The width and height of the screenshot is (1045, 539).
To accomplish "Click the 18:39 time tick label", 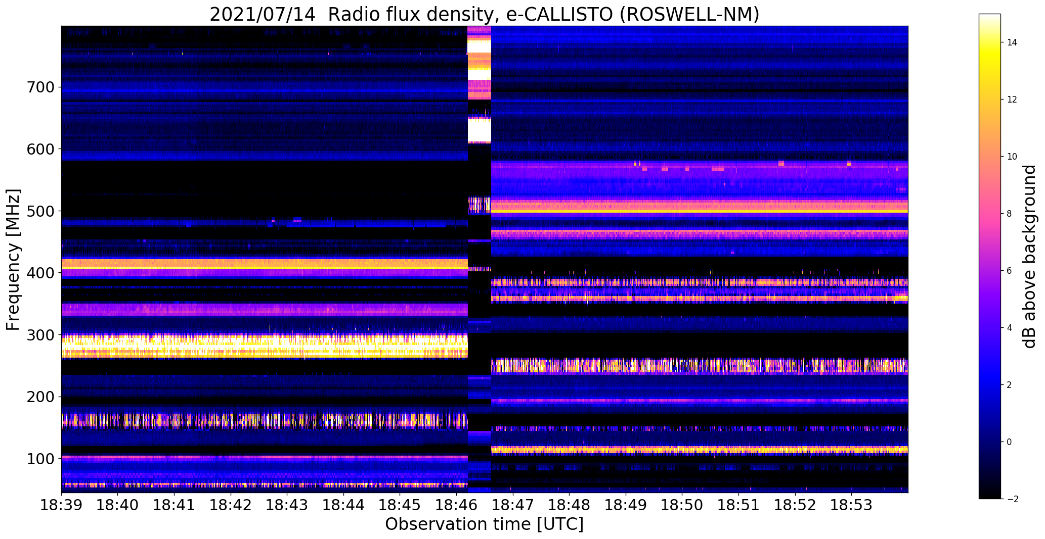I will tap(61, 505).
